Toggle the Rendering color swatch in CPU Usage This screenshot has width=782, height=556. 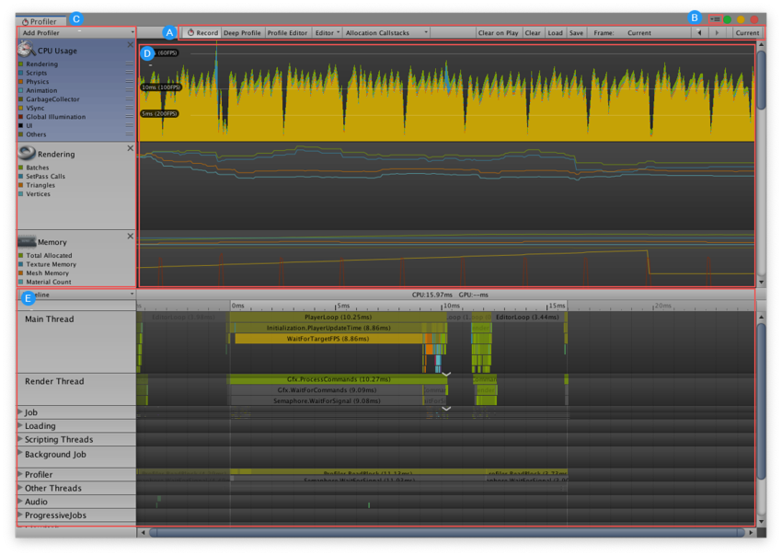(21, 64)
